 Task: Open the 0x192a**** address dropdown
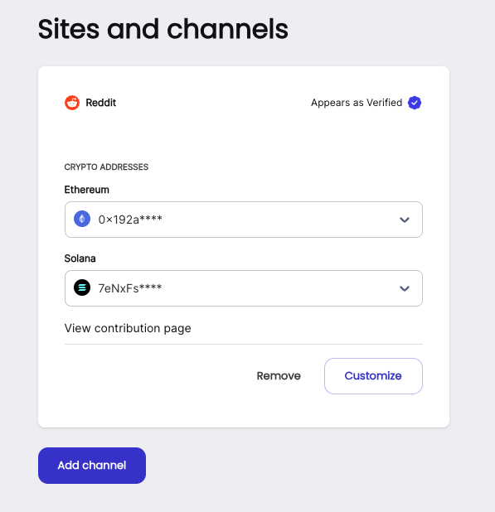pyautogui.click(x=244, y=220)
